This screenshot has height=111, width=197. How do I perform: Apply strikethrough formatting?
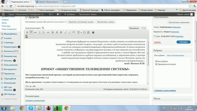click(35, 32)
